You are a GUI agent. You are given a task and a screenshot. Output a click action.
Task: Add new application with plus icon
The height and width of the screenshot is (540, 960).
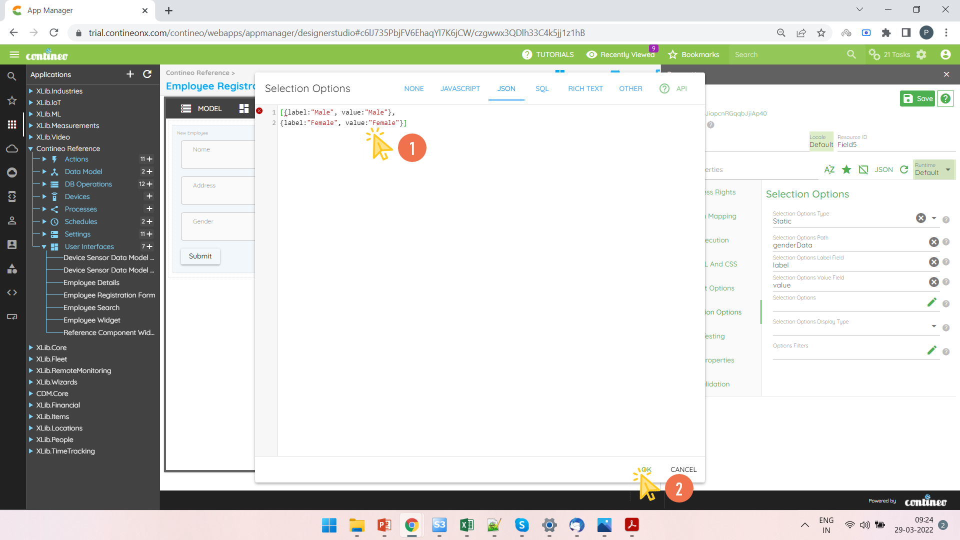(130, 74)
